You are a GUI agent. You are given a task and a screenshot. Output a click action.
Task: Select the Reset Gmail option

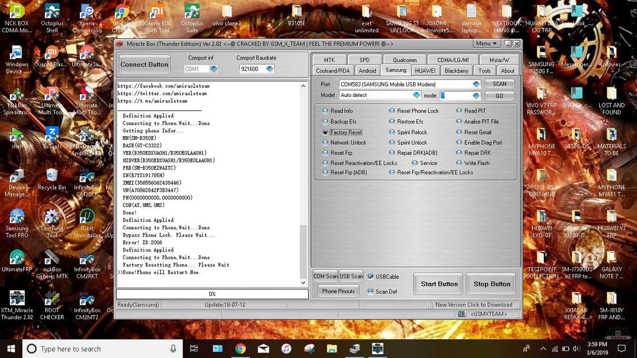click(x=474, y=132)
